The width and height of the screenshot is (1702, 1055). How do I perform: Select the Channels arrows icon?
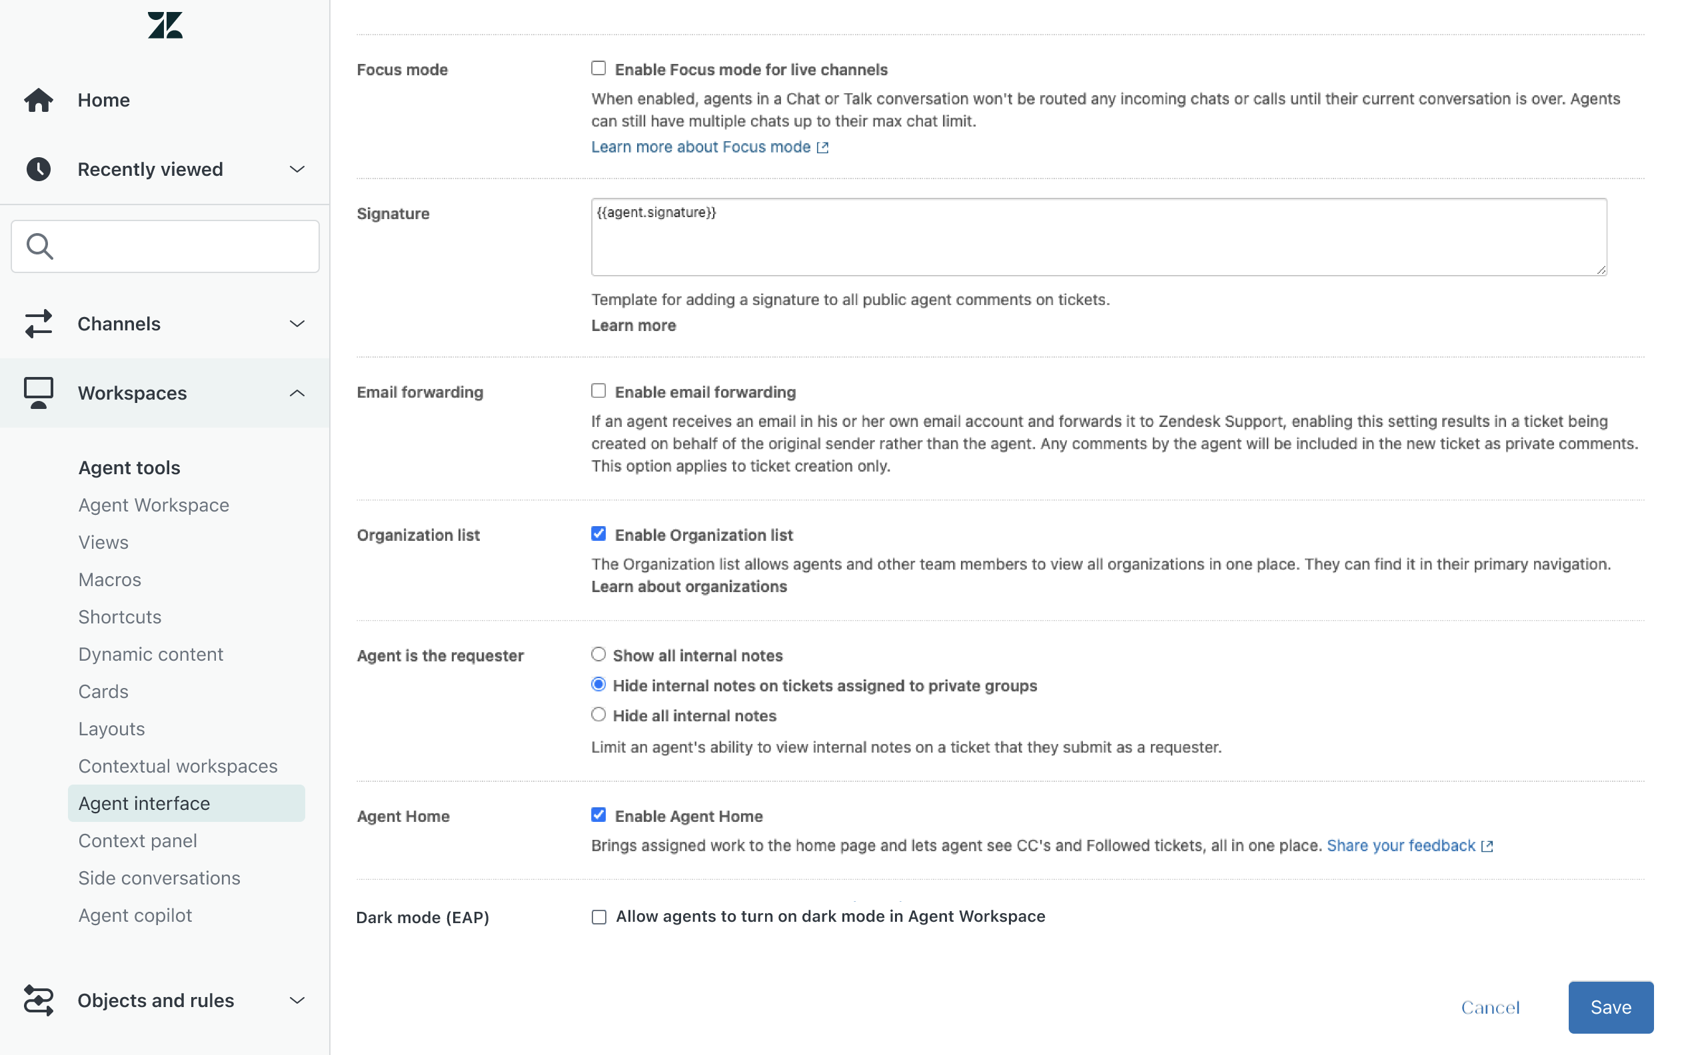coord(39,323)
